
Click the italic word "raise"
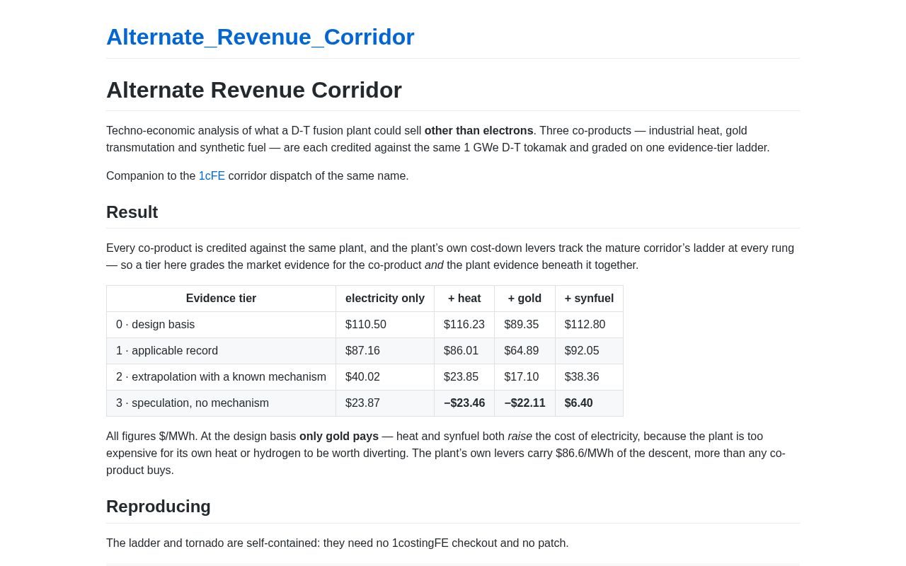tap(520, 437)
